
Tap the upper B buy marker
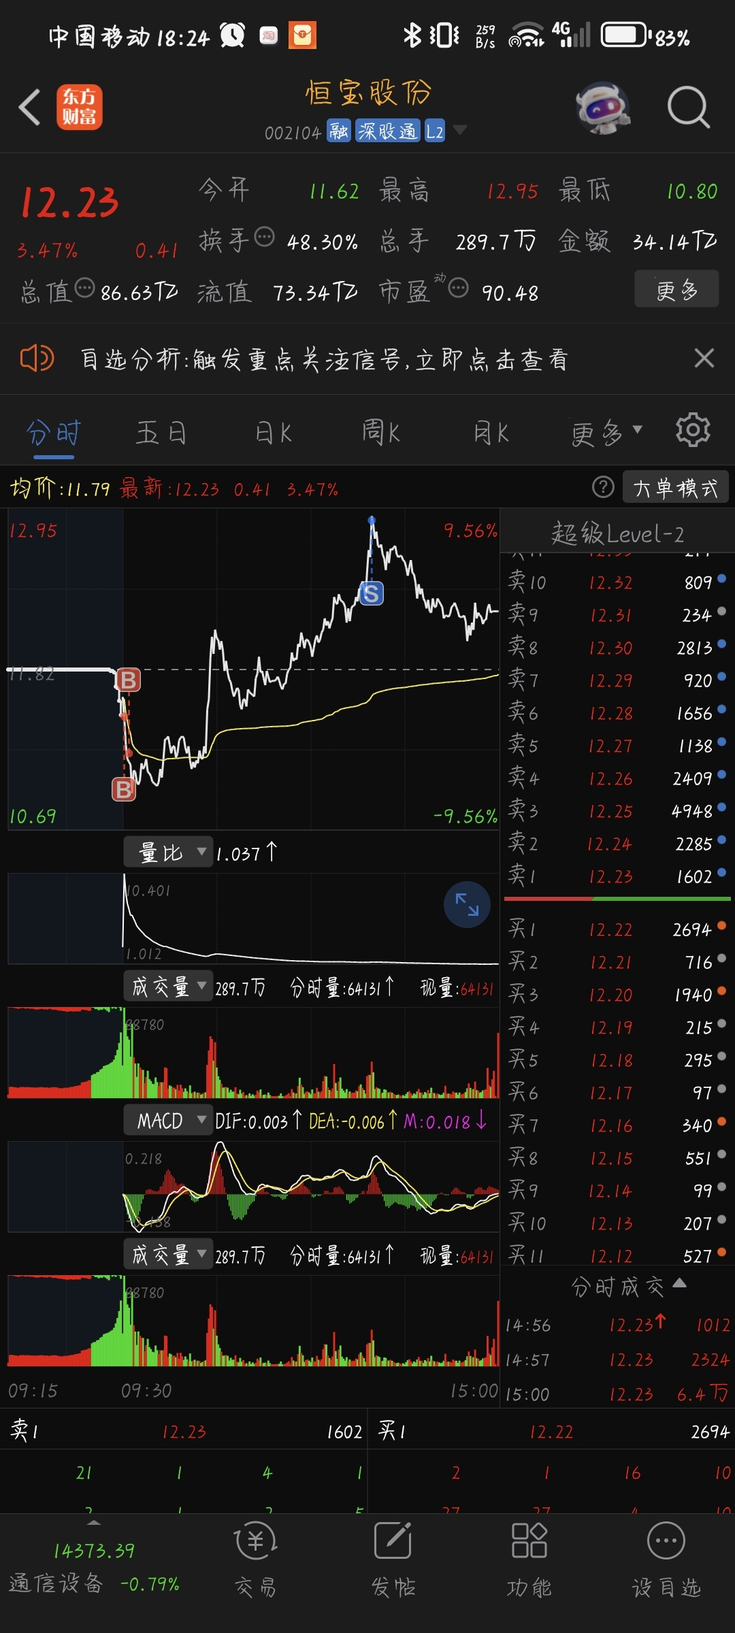click(128, 680)
